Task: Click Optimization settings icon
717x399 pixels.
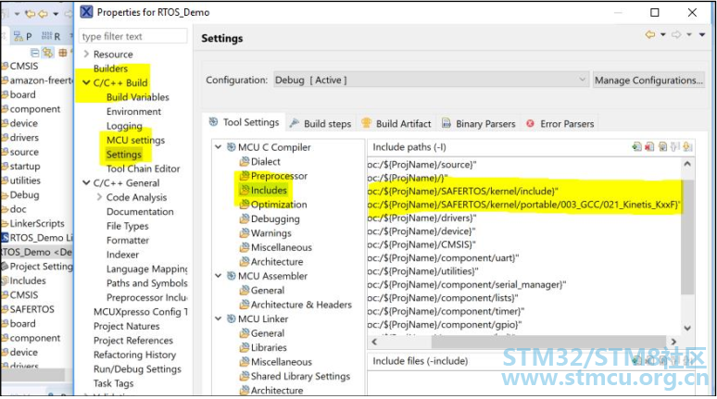Action: click(245, 205)
